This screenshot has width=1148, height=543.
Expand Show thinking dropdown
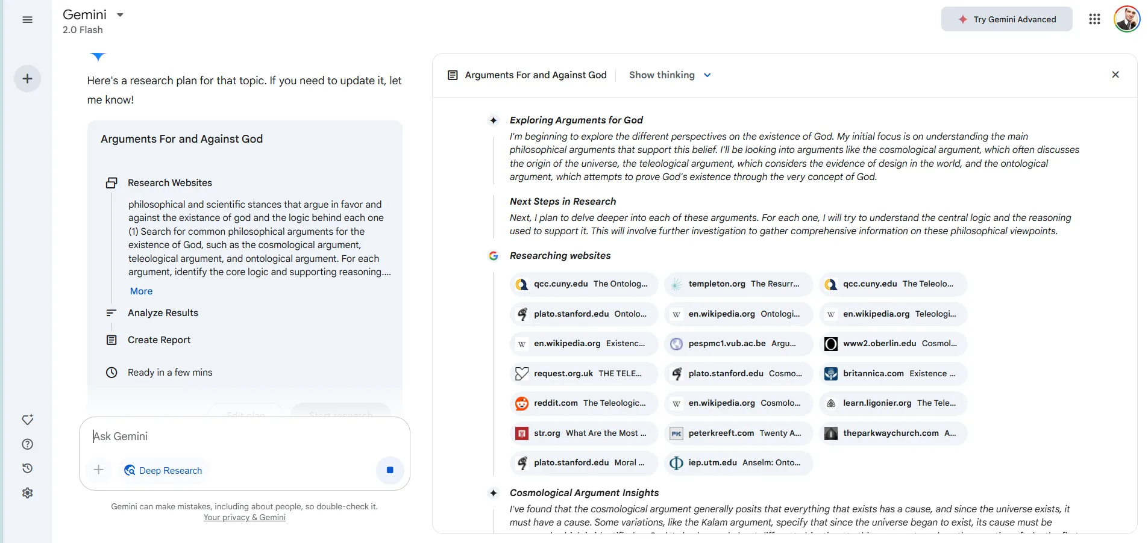coord(670,75)
